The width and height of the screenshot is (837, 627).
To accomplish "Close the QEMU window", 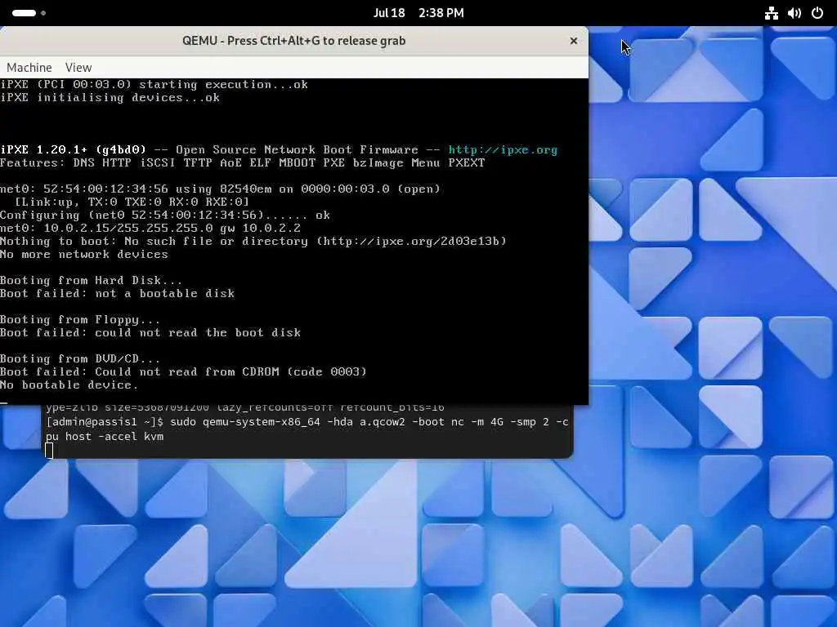I will click(573, 41).
